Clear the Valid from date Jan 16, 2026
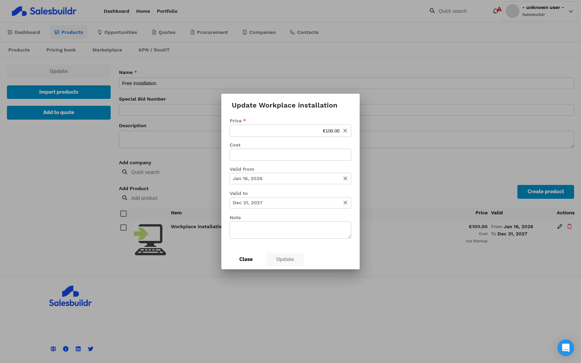Viewport: 581px width, 363px height. pyautogui.click(x=345, y=178)
